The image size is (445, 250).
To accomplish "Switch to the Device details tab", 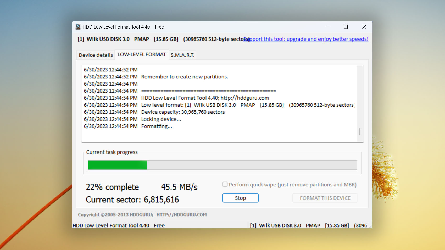I will coord(96,55).
